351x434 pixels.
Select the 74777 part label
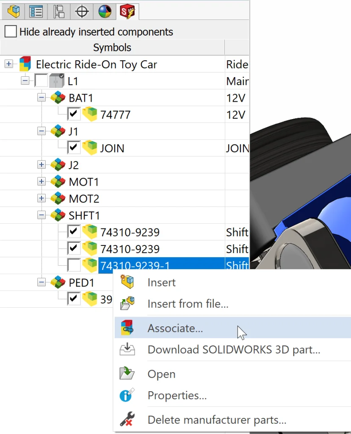(x=115, y=114)
